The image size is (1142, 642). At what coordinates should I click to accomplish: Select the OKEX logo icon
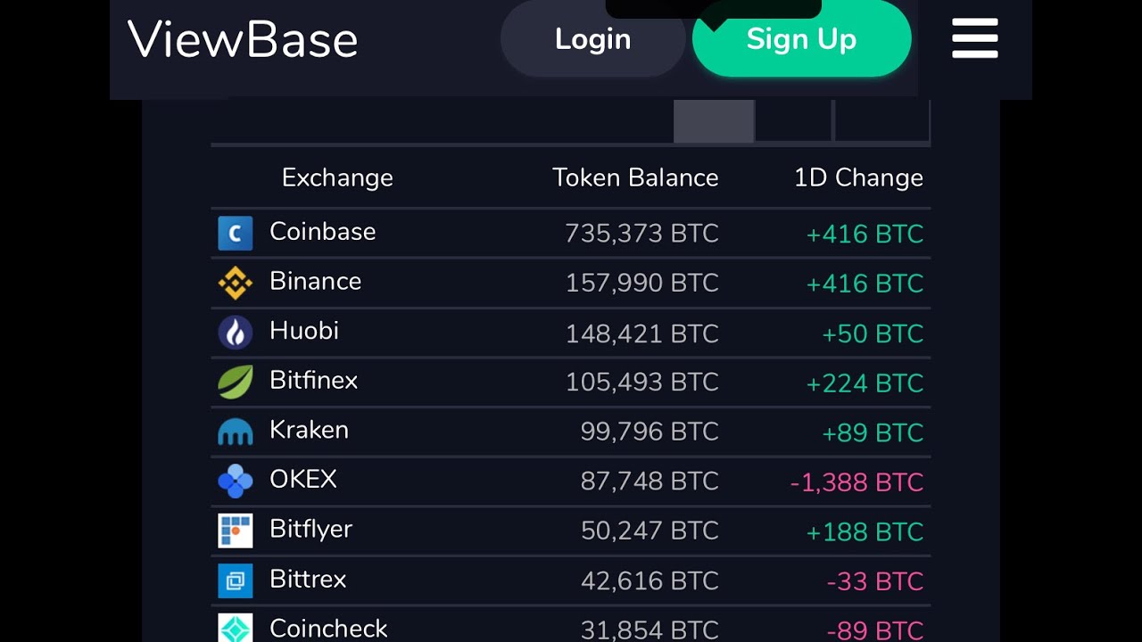[235, 481]
